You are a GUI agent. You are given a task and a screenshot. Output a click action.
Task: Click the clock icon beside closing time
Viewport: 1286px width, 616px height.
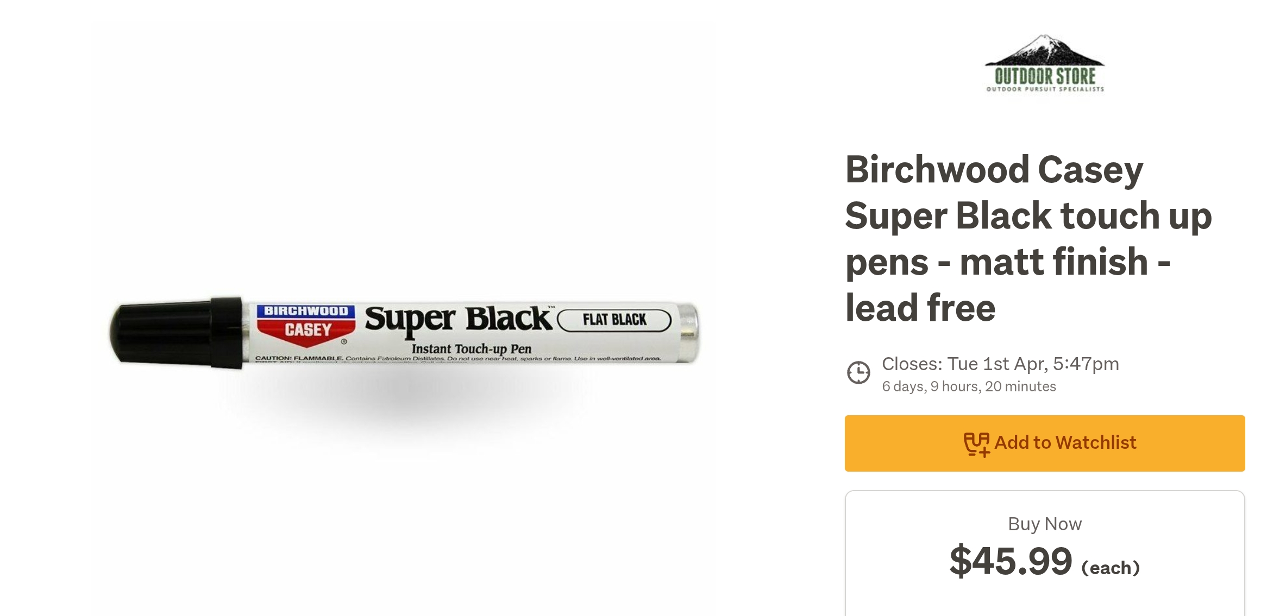tap(858, 373)
